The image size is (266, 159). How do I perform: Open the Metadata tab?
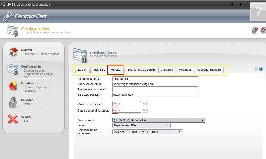pos(185,70)
